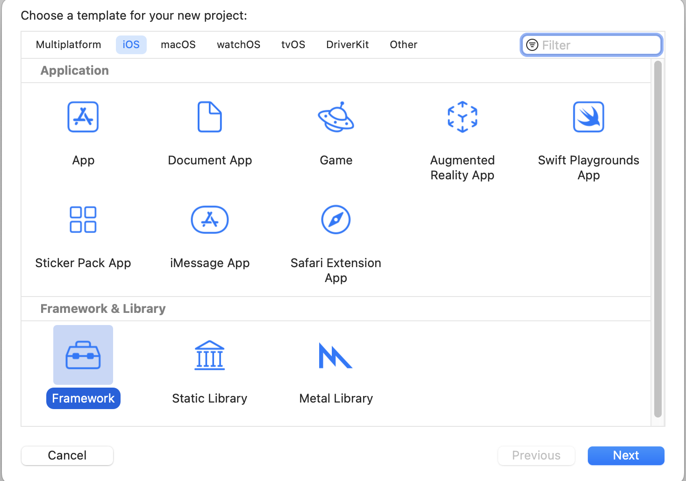The image size is (686, 481).
Task: Pick the Game template UFO icon
Action: tap(336, 117)
